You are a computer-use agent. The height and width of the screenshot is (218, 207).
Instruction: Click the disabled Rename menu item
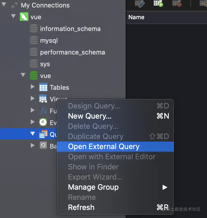point(115,197)
